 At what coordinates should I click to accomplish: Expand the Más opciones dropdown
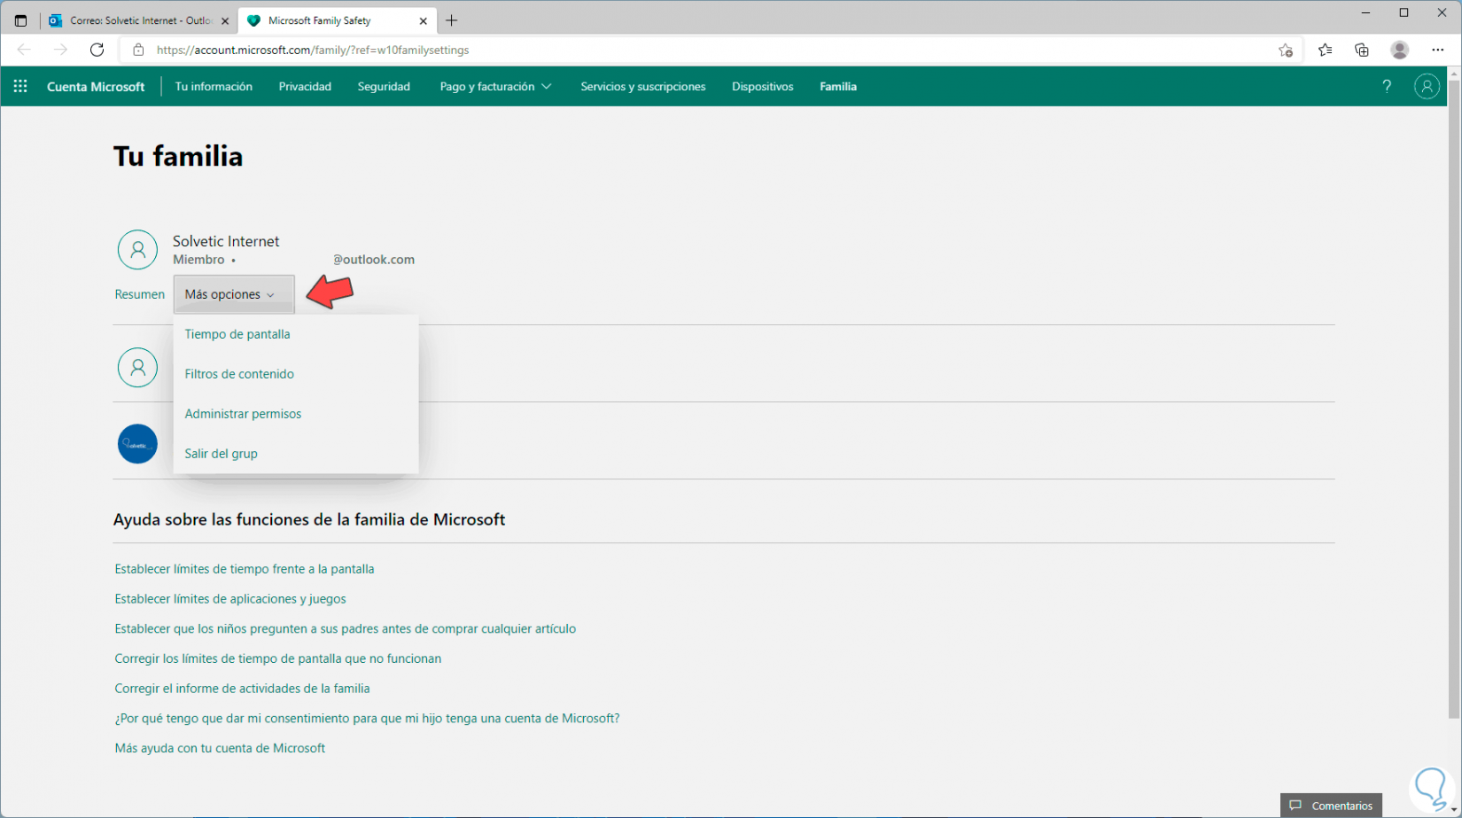pos(234,294)
